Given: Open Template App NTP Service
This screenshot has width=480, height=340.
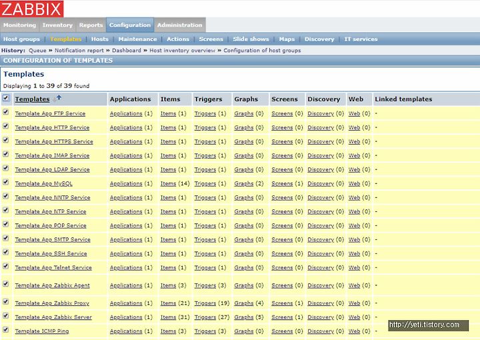Looking at the screenshot, I should pos(51,212).
